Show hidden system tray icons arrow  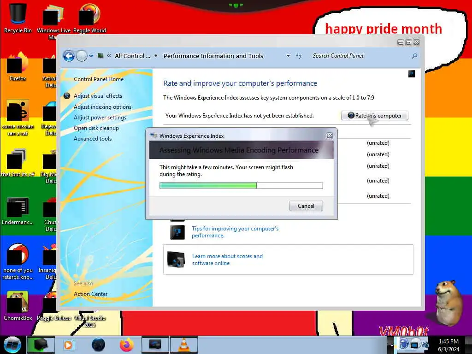(x=392, y=345)
